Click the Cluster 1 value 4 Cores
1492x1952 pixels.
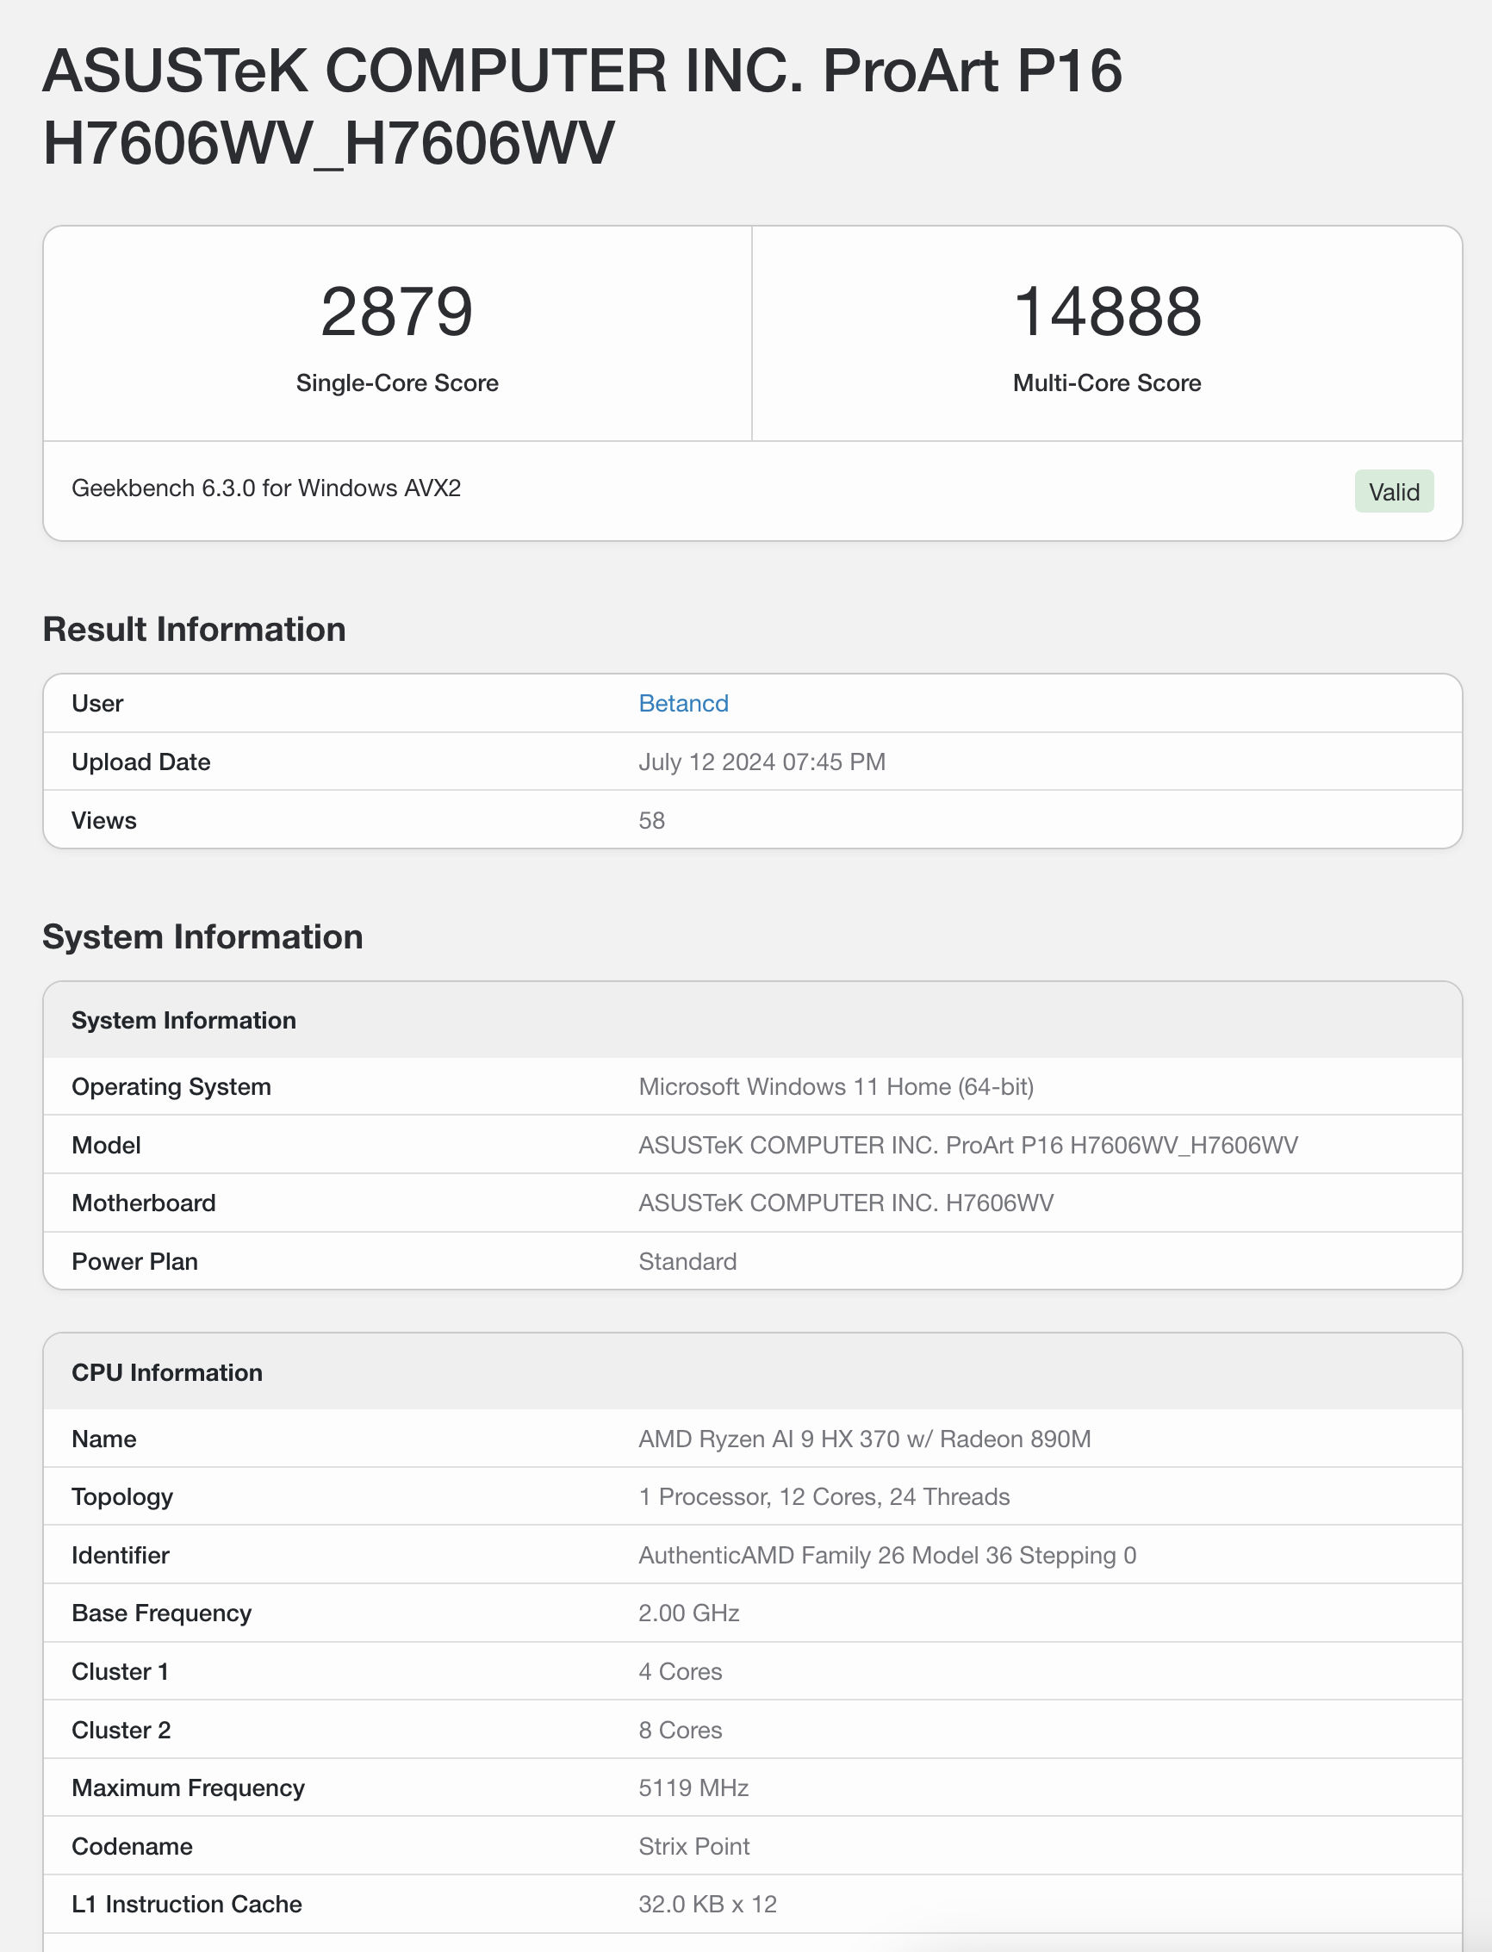(x=681, y=1671)
